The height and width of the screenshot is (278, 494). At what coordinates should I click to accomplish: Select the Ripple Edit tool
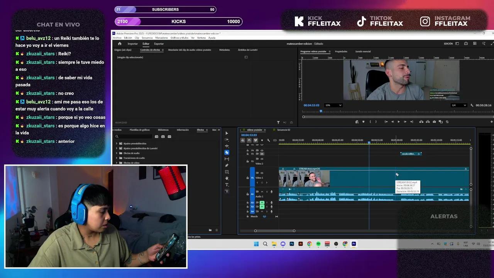click(227, 146)
